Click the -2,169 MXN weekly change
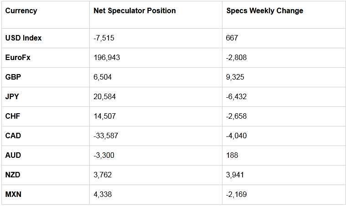This screenshot has width=346, height=206. pyautogui.click(x=236, y=195)
